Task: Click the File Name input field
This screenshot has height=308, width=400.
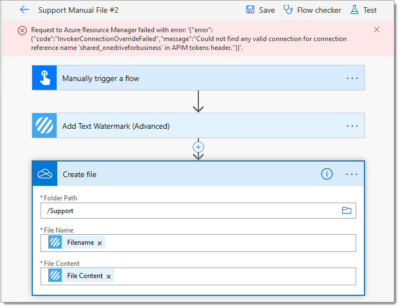Action: [x=198, y=243]
